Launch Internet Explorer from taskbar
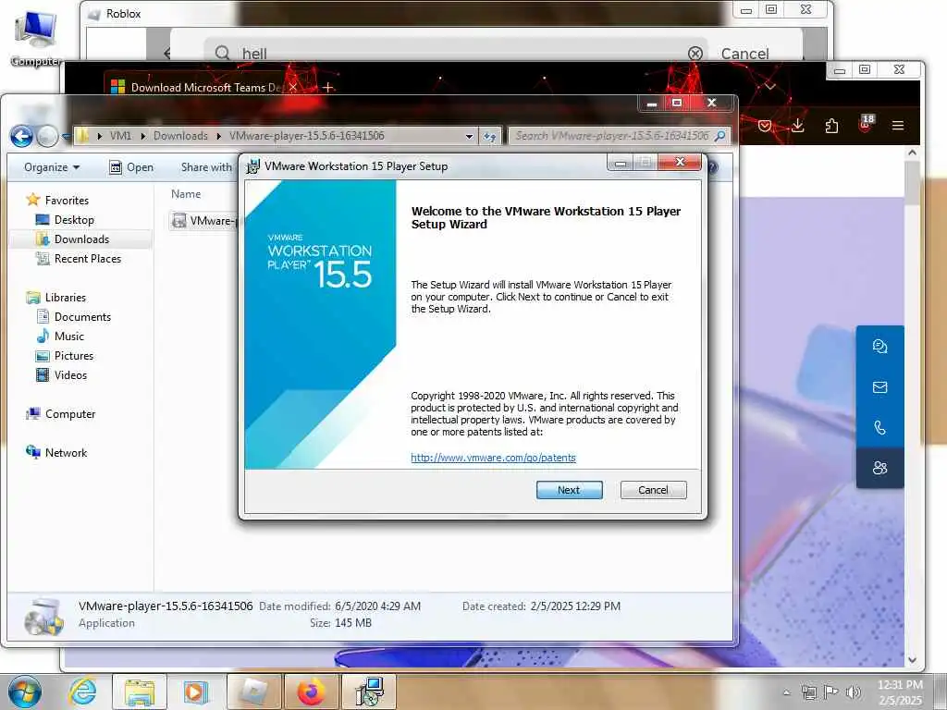The width and height of the screenshot is (947, 710). click(x=82, y=692)
